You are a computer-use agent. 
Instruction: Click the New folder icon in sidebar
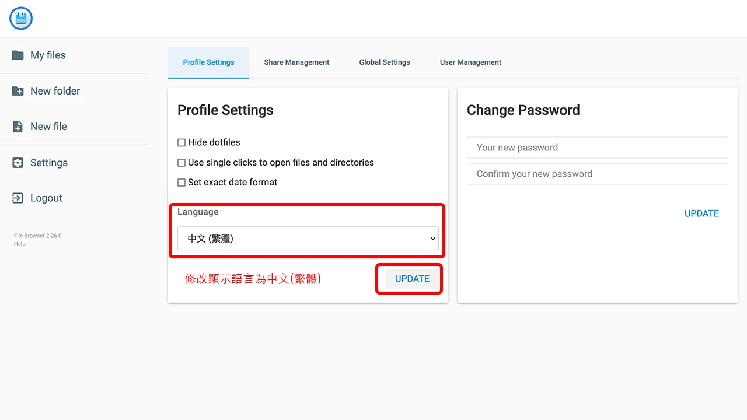[x=18, y=91]
